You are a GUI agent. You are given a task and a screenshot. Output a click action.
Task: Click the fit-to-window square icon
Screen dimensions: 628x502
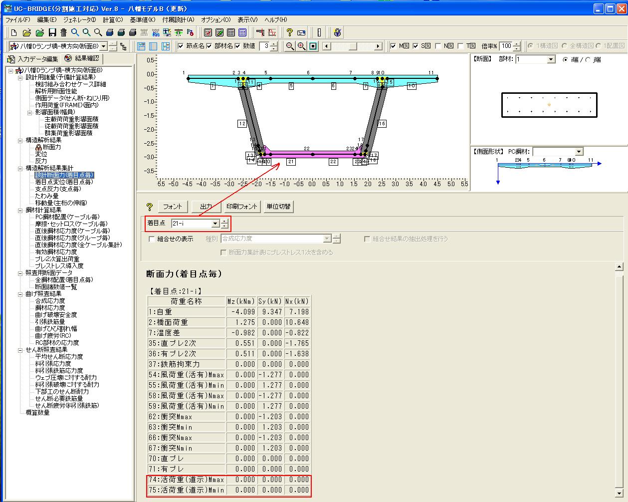(x=313, y=46)
